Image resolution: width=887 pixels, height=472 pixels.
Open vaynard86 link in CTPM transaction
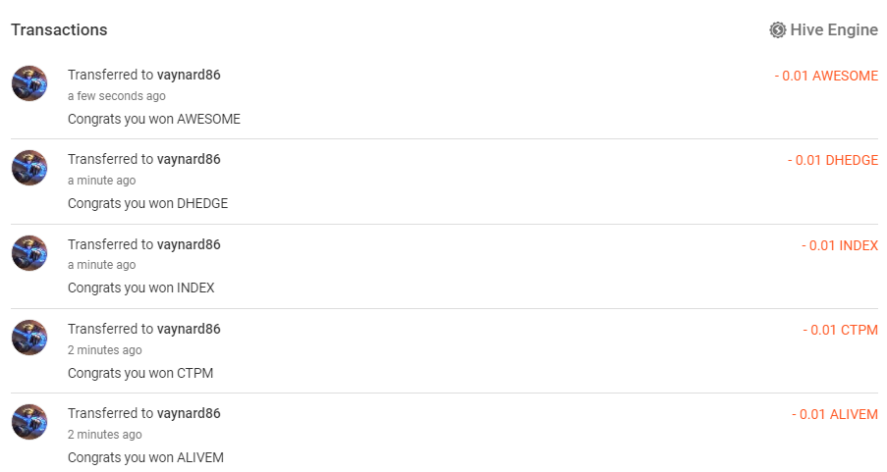pyautogui.click(x=189, y=329)
